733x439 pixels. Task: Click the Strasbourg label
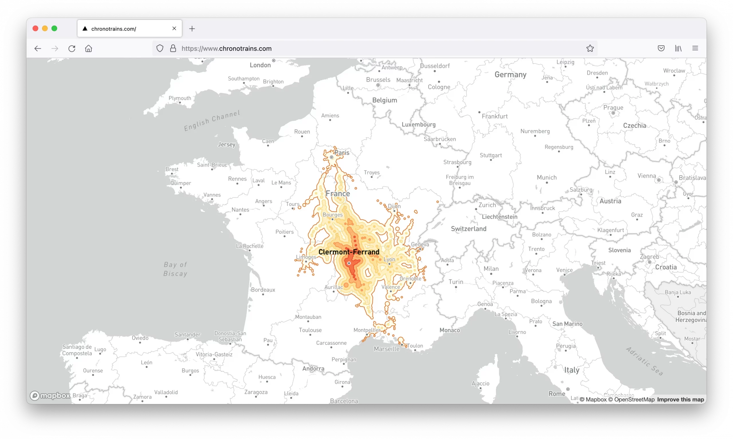tap(457, 162)
